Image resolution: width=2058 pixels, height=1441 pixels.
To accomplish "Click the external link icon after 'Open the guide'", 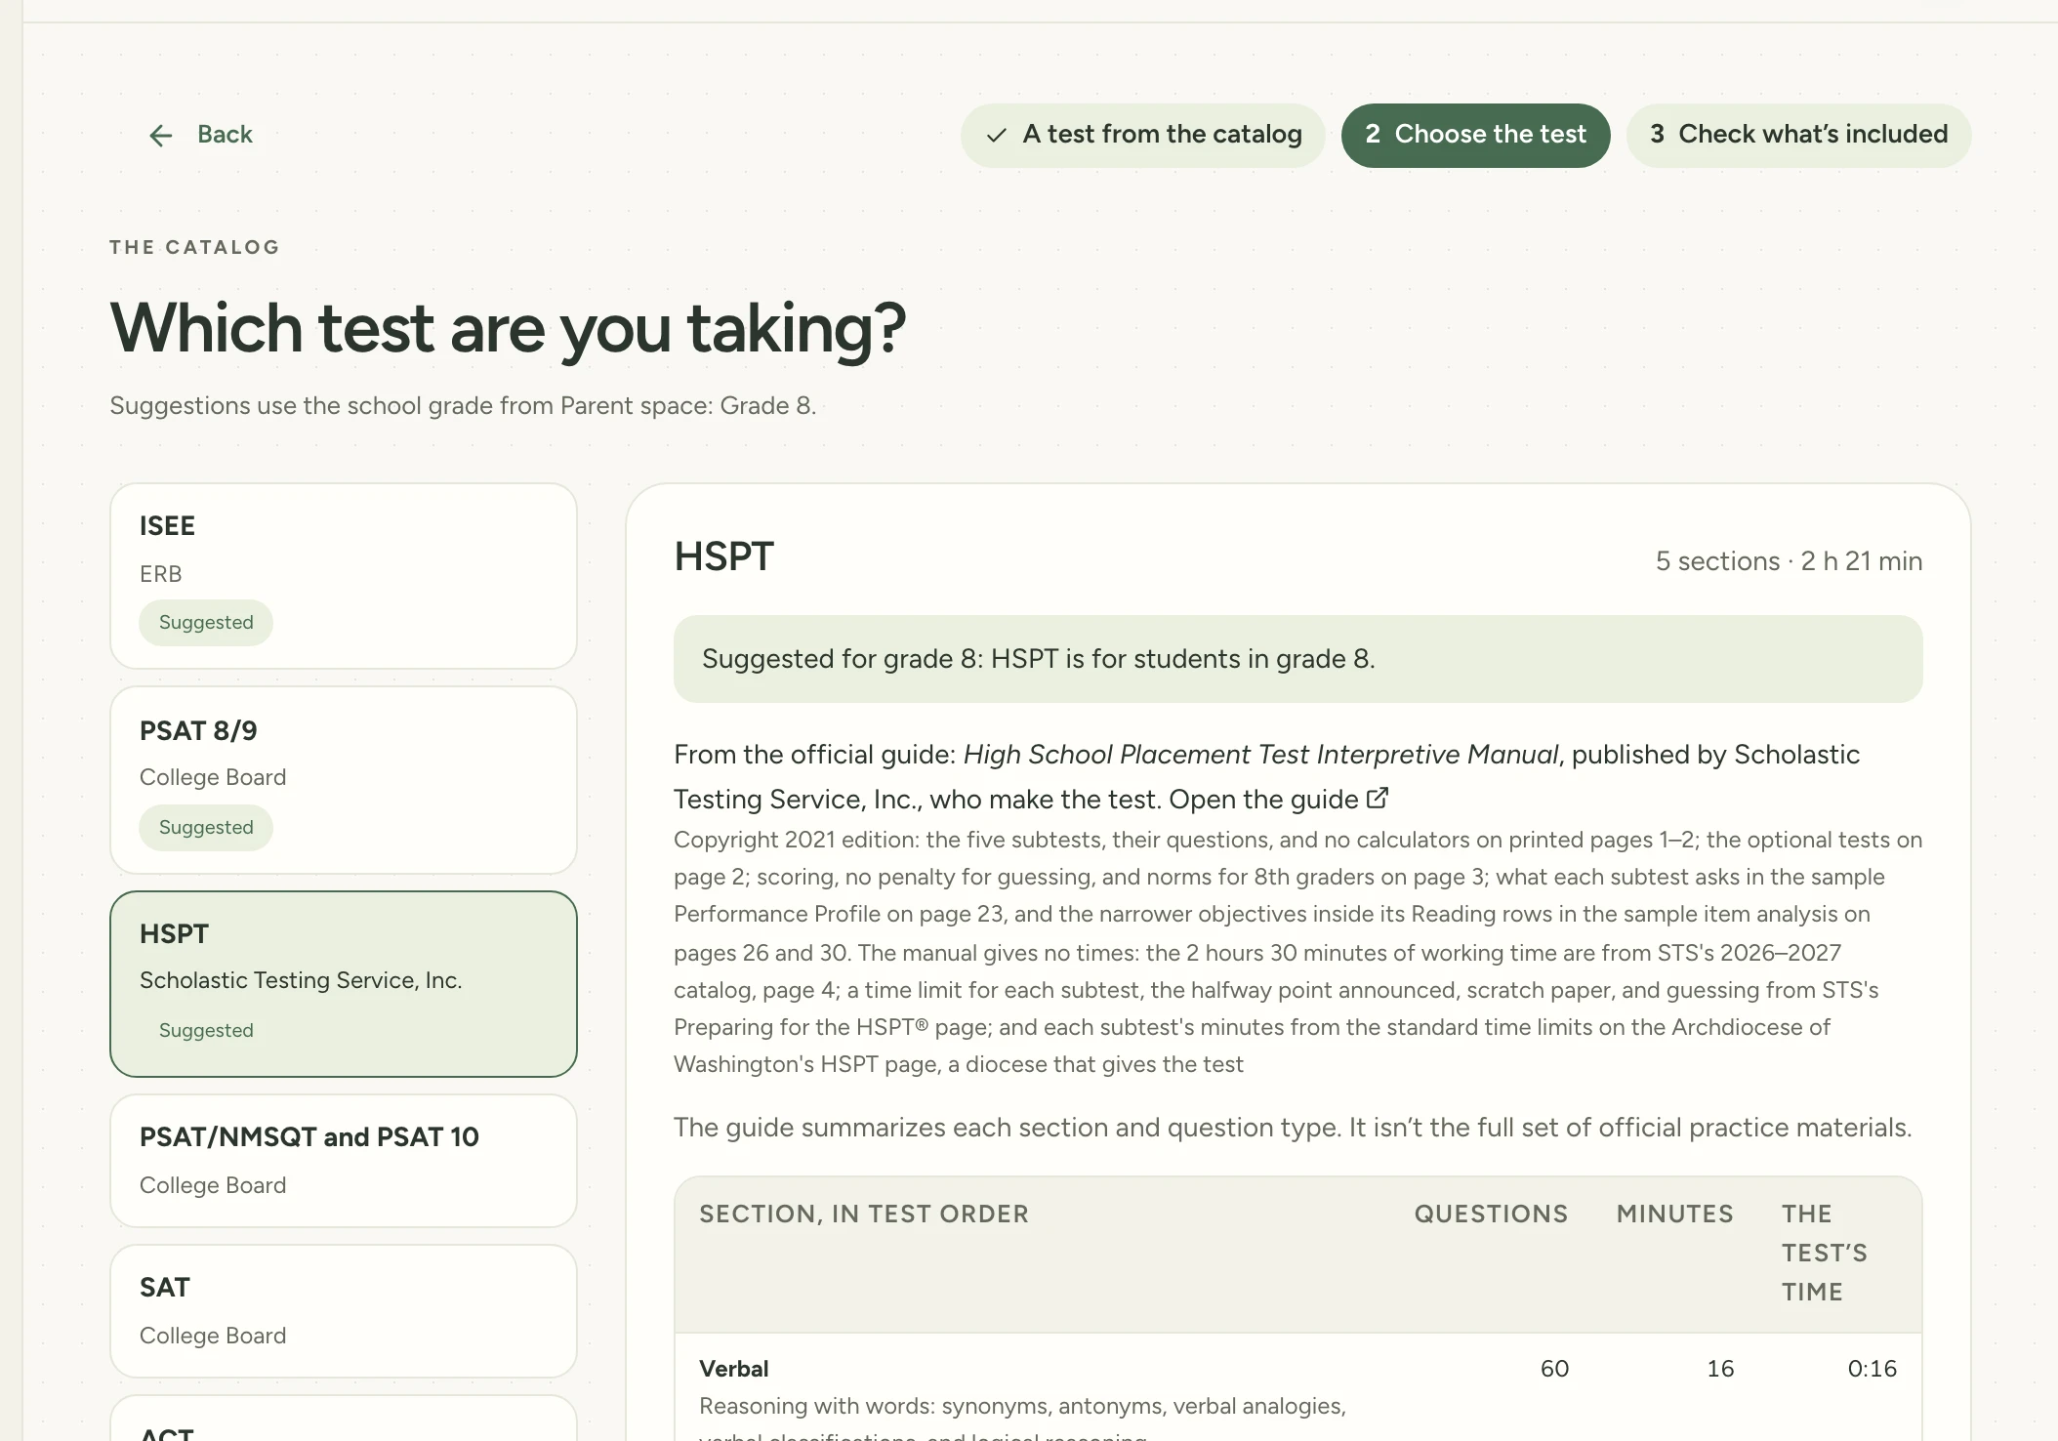I will coord(1378,799).
